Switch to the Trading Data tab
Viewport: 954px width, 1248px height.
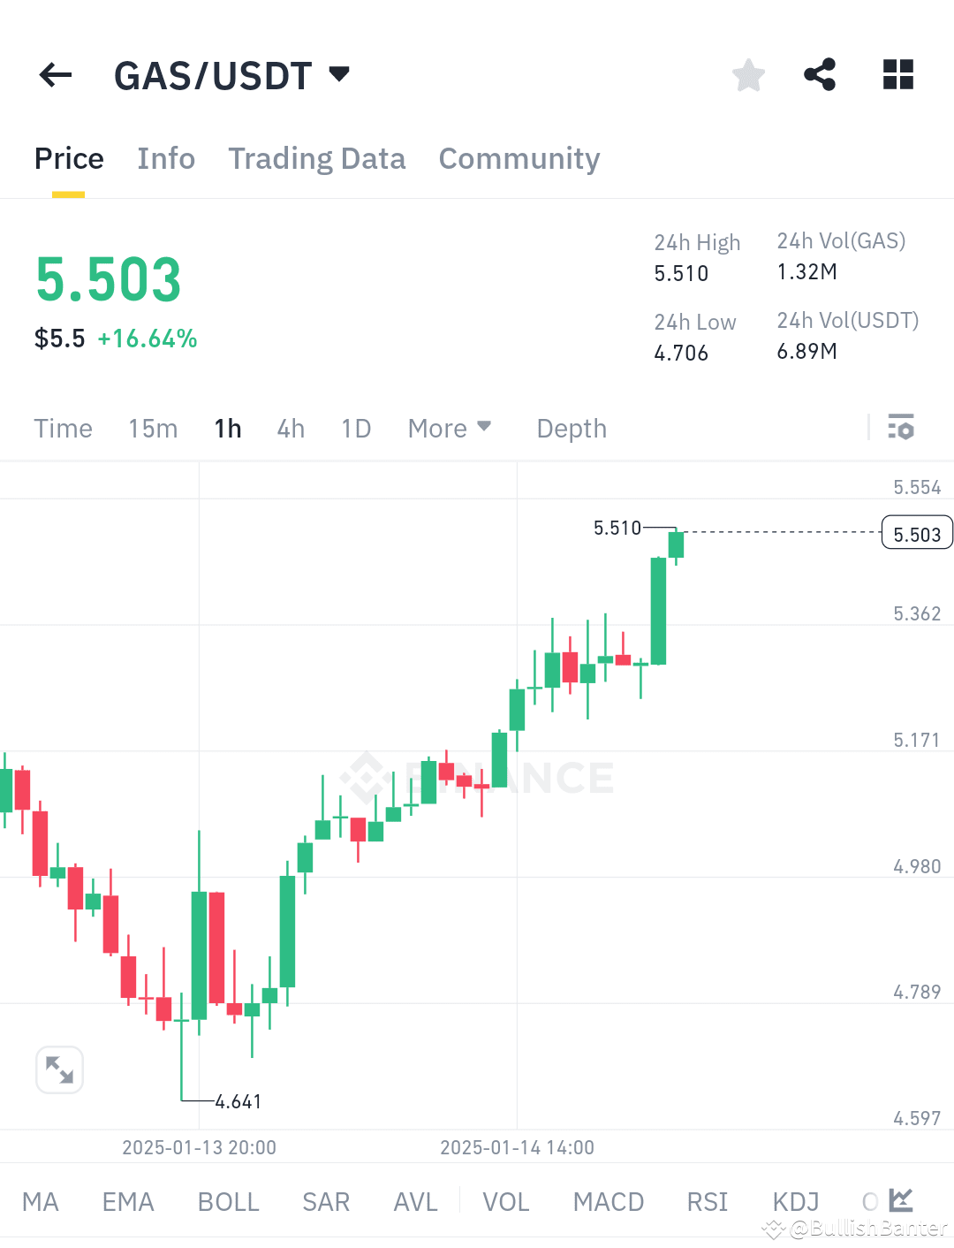(317, 159)
